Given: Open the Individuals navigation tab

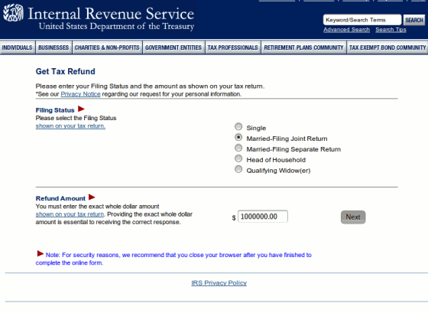Looking at the screenshot, I should (x=18, y=47).
